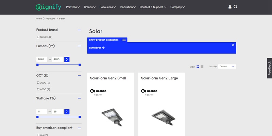Click the Gardco logo on SolarForm Gen2 Large
272x136 pixels.
click(x=149, y=92)
